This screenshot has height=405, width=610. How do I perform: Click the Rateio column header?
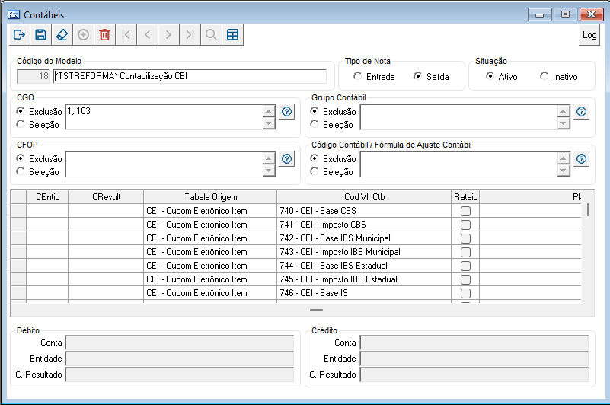(465, 197)
